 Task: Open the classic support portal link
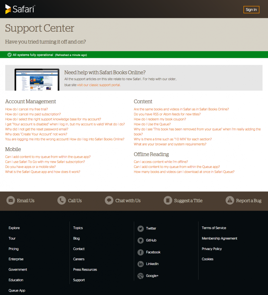(99, 85)
